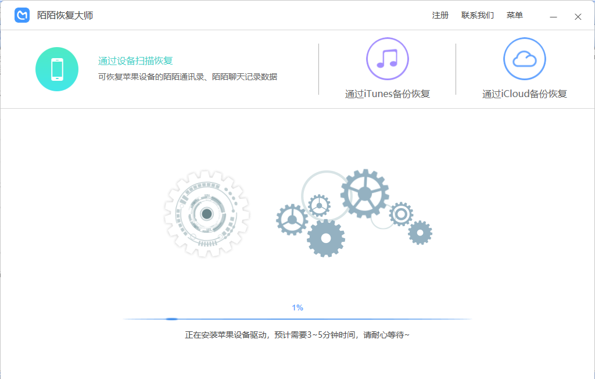The height and width of the screenshot is (379, 595).
Task: Click the largest gear in the gear cluster
Action: (364, 194)
